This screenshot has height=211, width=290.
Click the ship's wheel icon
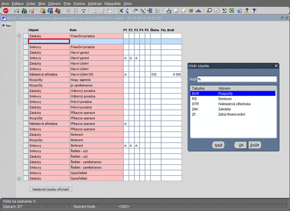191,11
